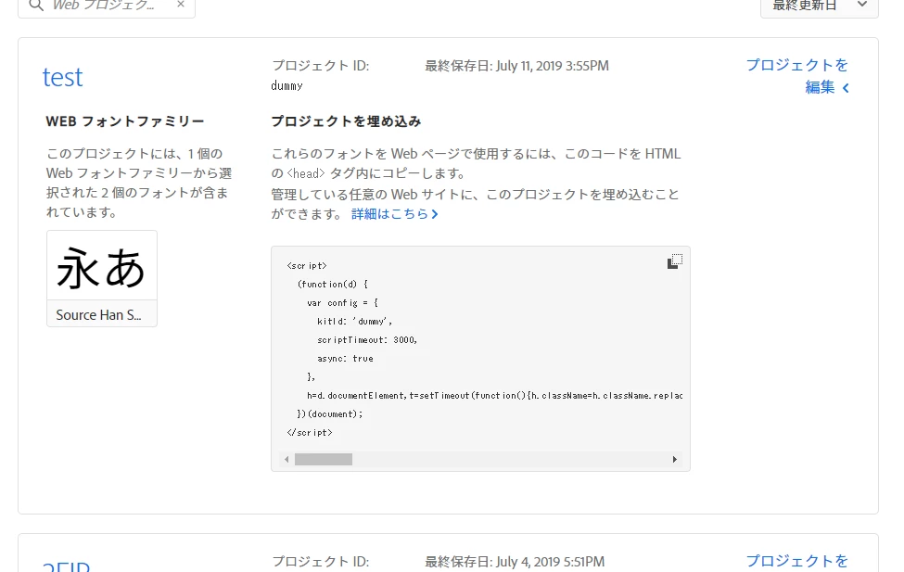Click the scriptTimeout: 3000 code line
This screenshot has width=904, height=572.
click(x=366, y=339)
